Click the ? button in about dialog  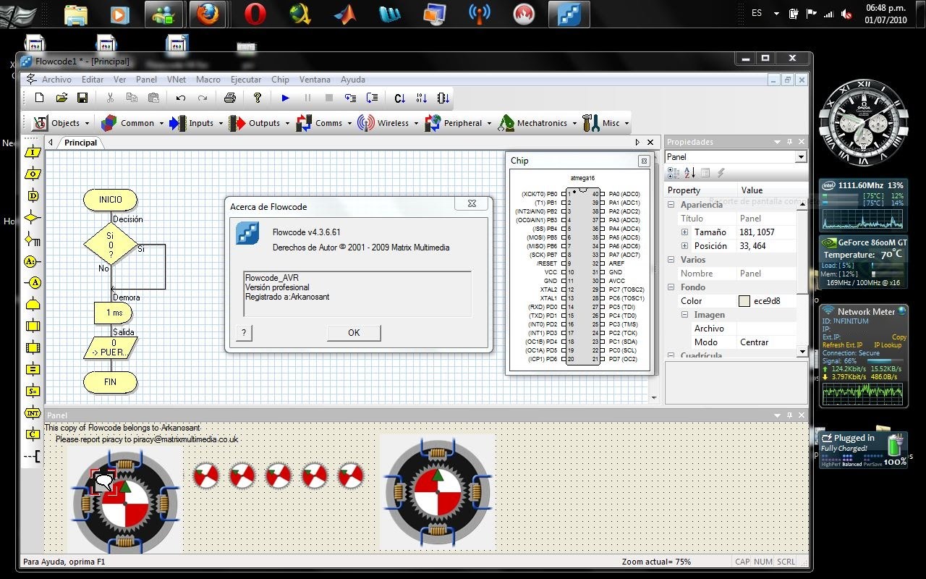(245, 333)
